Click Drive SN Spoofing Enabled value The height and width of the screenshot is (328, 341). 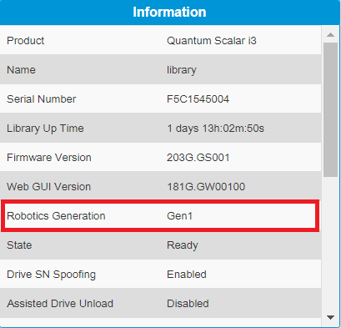(187, 275)
